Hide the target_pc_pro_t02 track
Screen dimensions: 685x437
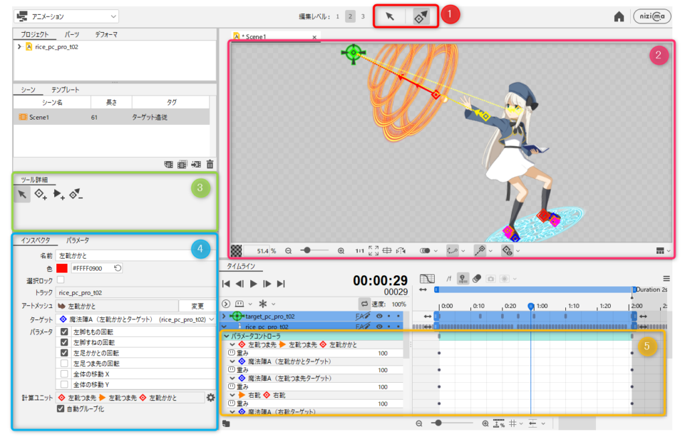tap(379, 316)
